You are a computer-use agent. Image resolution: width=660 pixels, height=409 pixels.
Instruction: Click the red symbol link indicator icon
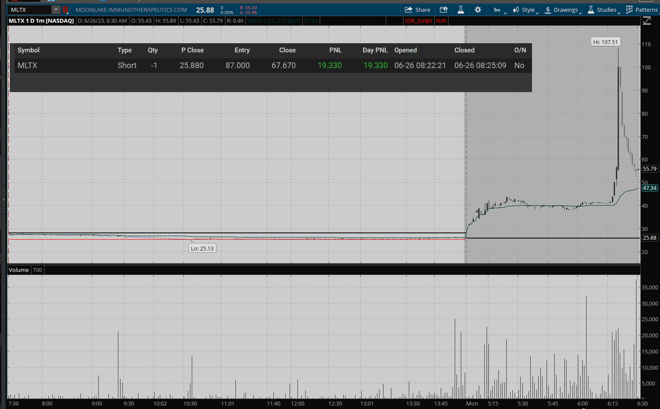tap(65, 10)
